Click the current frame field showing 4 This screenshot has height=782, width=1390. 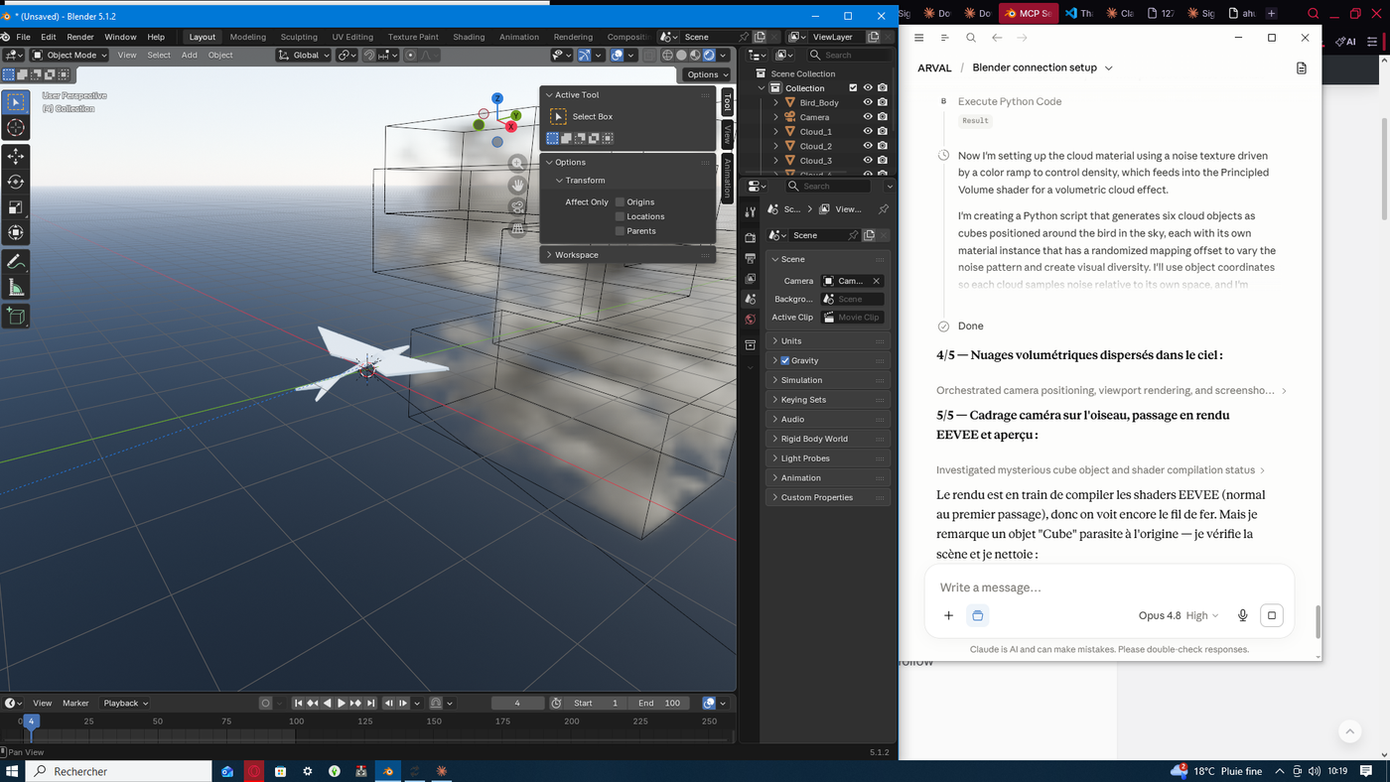[x=517, y=703]
